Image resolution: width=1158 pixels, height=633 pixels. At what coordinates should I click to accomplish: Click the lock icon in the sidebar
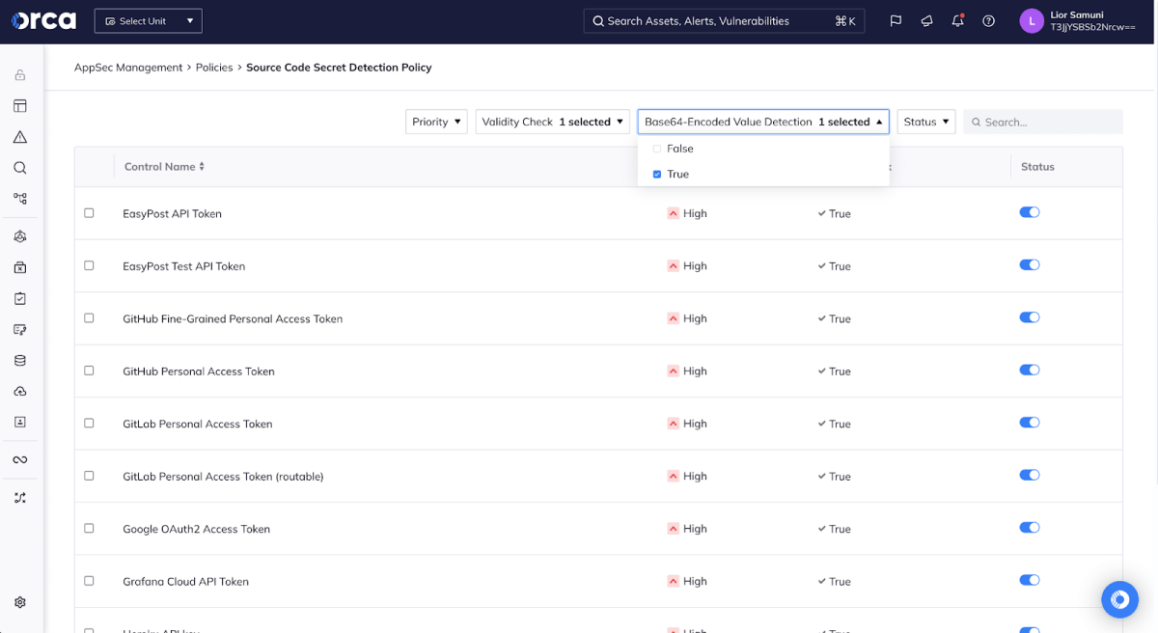coord(20,75)
